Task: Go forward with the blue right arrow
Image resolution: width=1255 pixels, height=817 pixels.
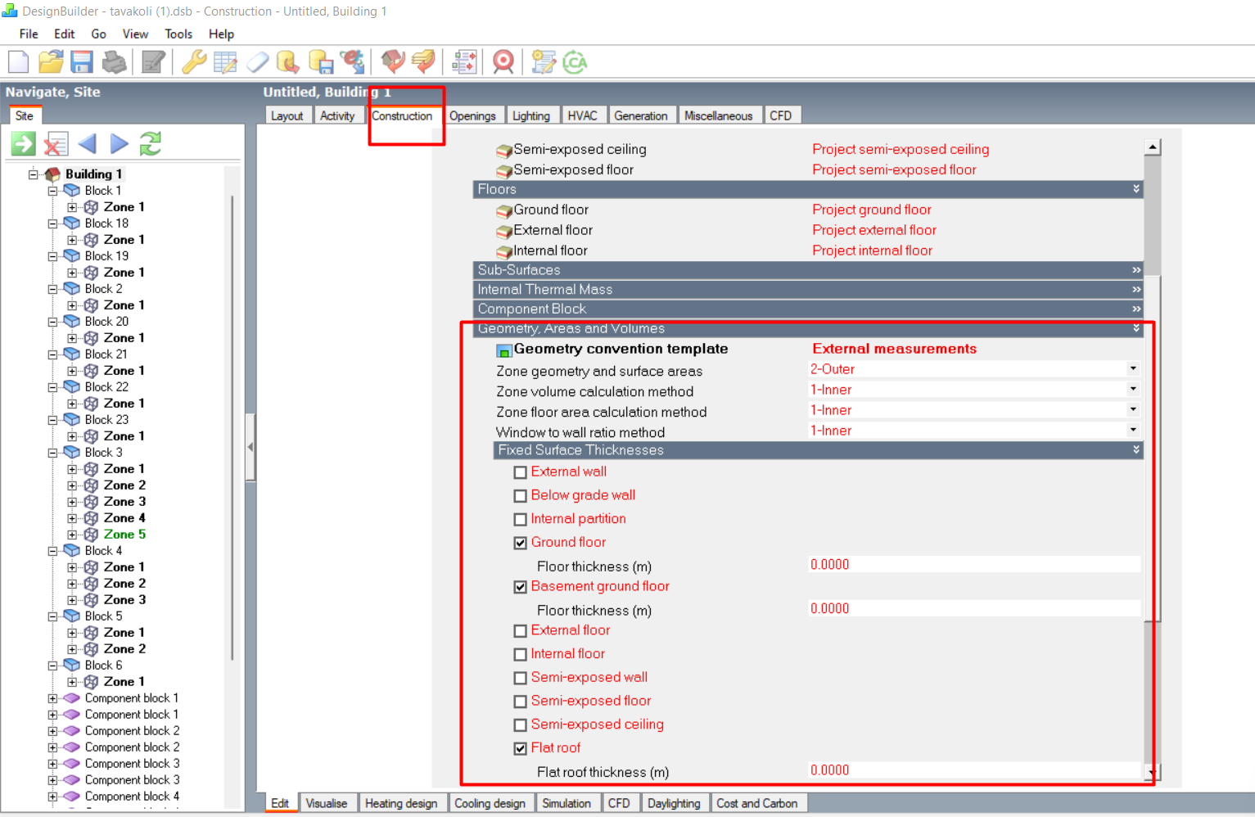Action: (120, 144)
